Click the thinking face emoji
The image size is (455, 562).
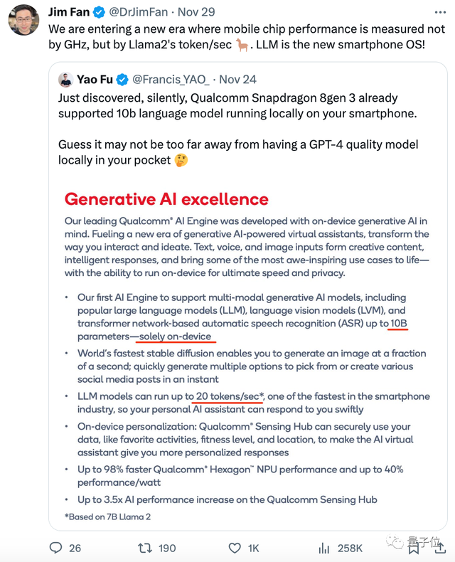coord(183,161)
